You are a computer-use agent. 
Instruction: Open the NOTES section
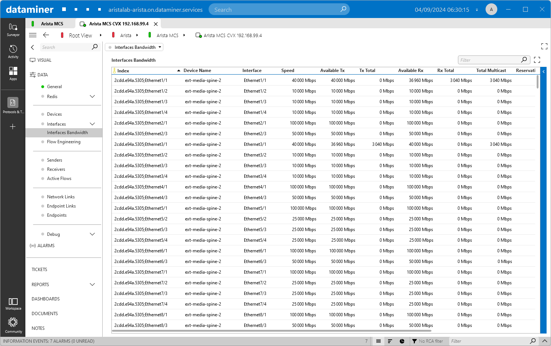point(38,328)
